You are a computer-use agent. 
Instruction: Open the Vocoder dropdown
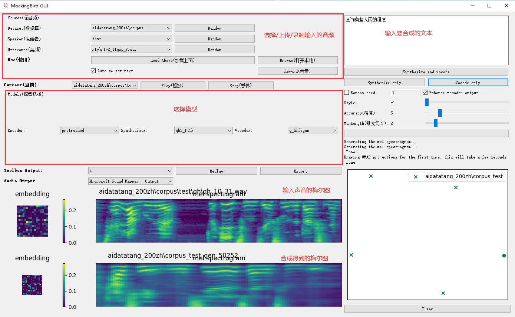313,130
